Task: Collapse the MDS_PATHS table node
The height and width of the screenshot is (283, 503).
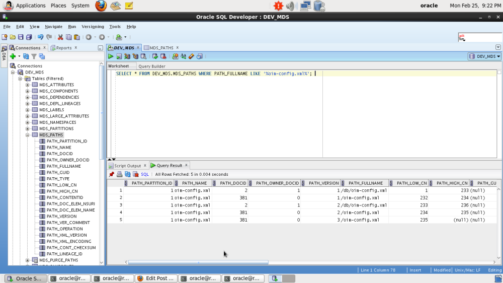Action: coord(28,135)
